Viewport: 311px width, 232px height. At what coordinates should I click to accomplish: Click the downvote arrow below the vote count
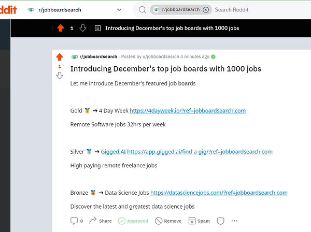click(60, 76)
